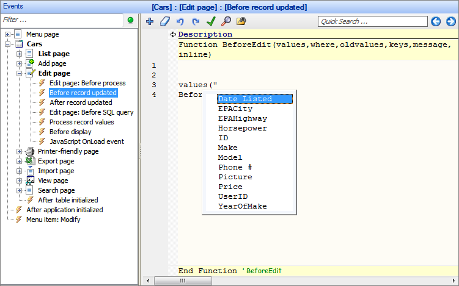This screenshot has width=459, height=286.
Task: Click lightning icon beside After application initialized
Action: (19, 210)
